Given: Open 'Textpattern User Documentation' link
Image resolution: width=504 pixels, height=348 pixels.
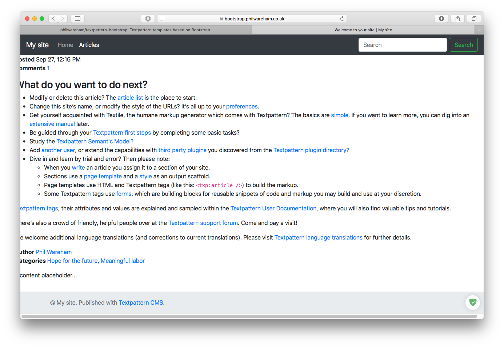Looking at the screenshot, I should (x=273, y=208).
